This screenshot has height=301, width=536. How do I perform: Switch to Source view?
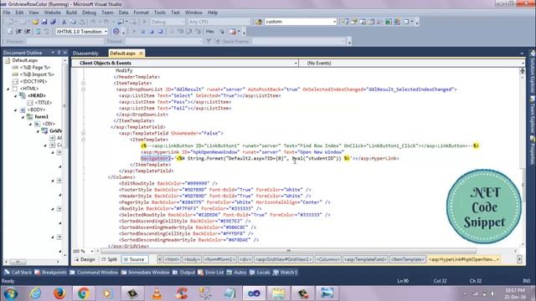pos(134,259)
